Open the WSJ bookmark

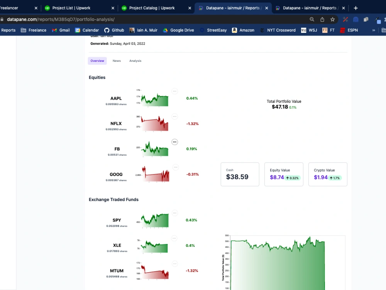tap(309, 30)
